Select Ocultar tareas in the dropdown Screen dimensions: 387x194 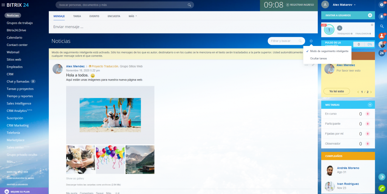(319, 59)
